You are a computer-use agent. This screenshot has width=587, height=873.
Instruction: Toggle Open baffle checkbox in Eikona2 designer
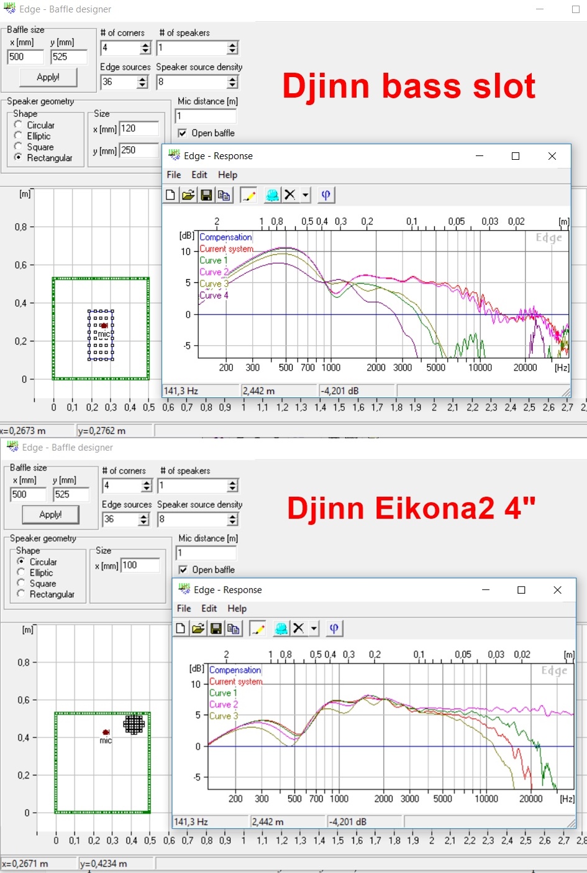coord(183,570)
